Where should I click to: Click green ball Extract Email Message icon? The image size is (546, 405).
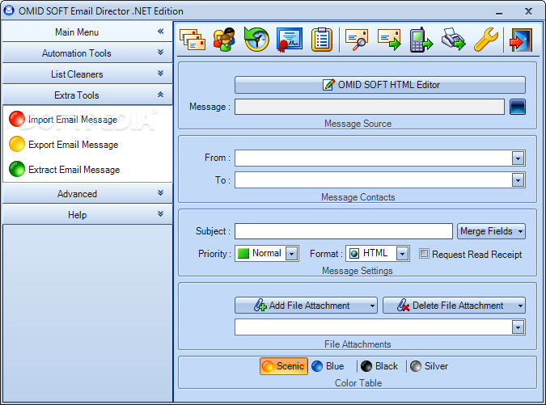point(17,169)
